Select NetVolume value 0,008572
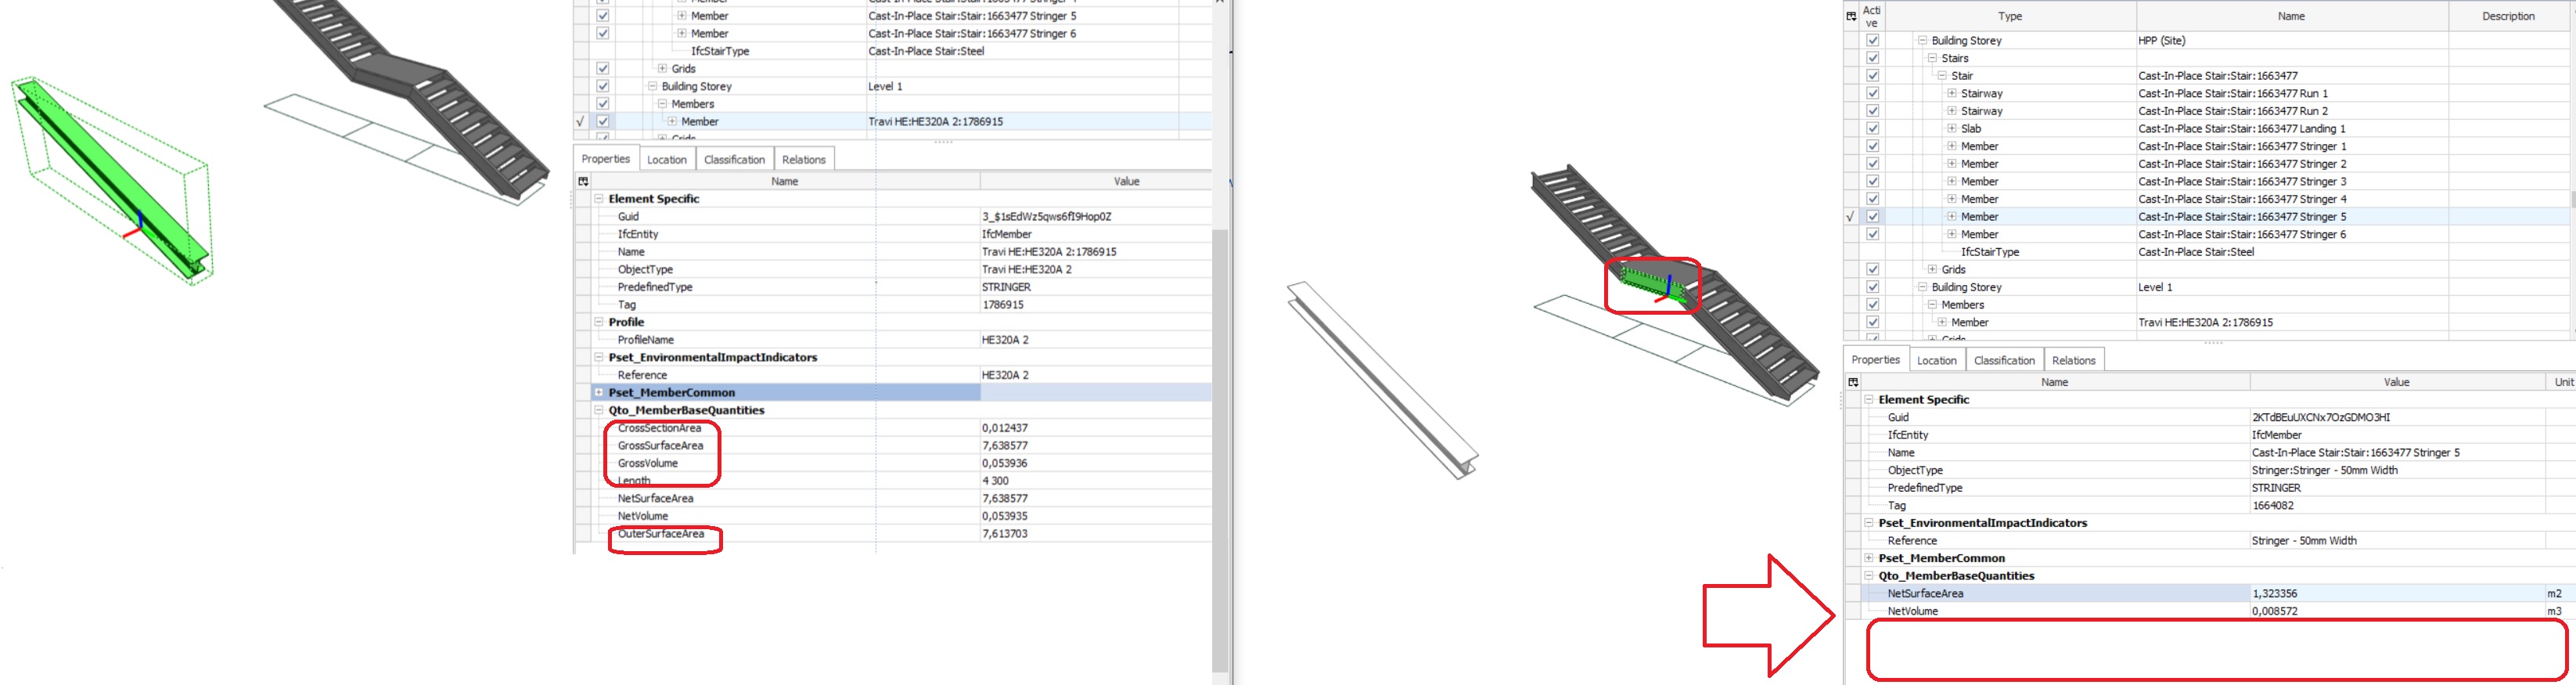The width and height of the screenshot is (2576, 685). pos(2273,611)
